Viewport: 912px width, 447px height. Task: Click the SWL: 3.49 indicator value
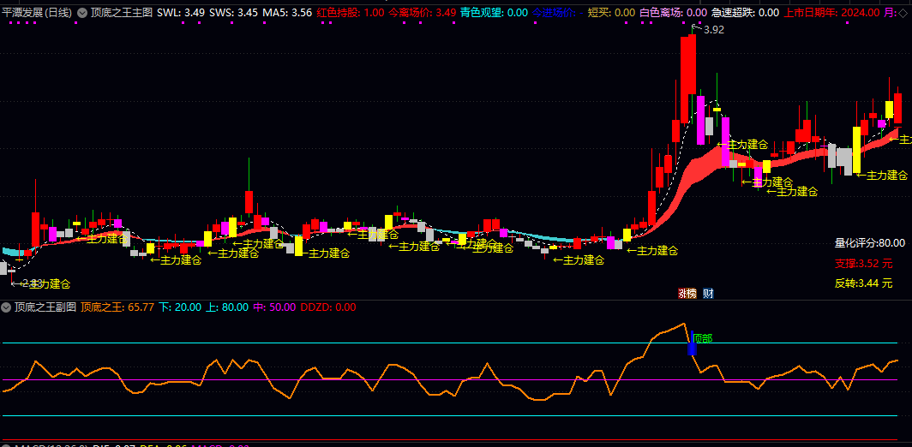click(181, 13)
